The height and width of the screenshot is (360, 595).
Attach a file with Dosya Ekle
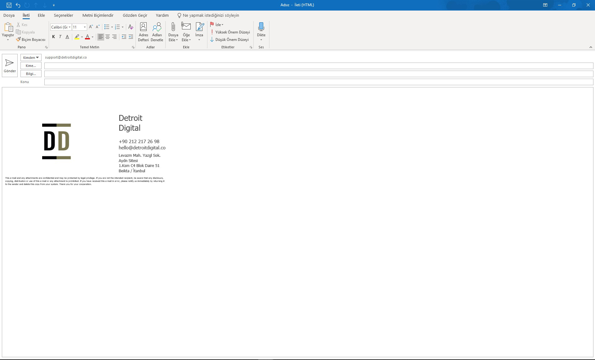tap(173, 32)
